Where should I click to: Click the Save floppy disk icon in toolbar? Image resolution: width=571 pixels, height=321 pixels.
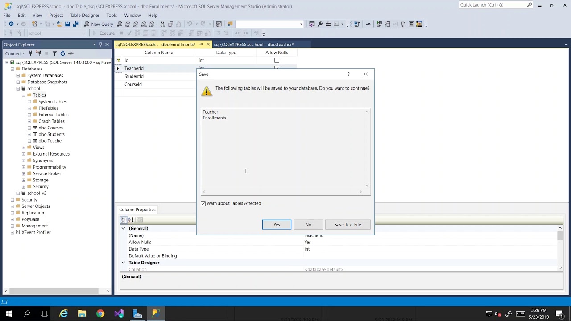point(67,24)
